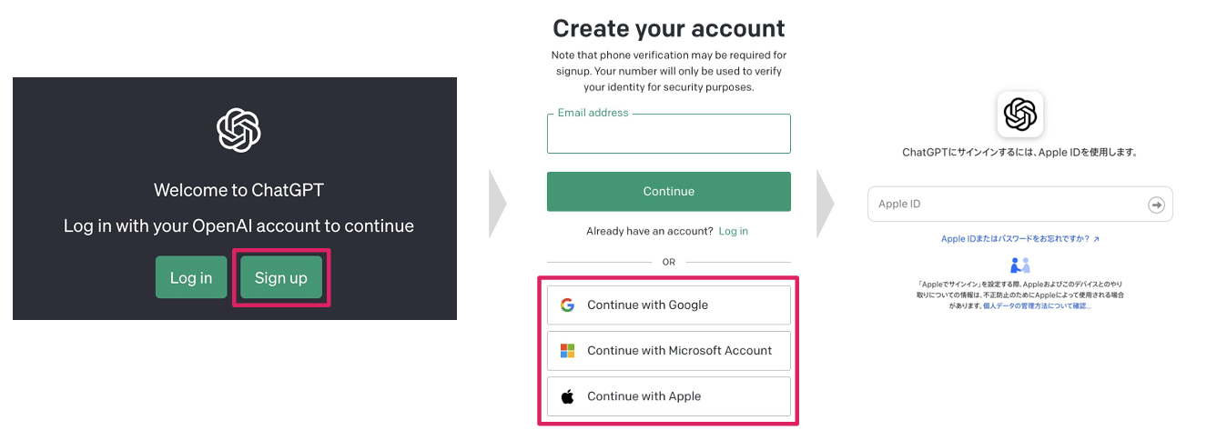Open the forgot Apple ID or password link
1227x440 pixels.
tap(1019, 239)
